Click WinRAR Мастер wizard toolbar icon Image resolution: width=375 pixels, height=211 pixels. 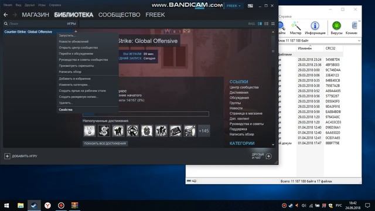[x=295, y=28]
